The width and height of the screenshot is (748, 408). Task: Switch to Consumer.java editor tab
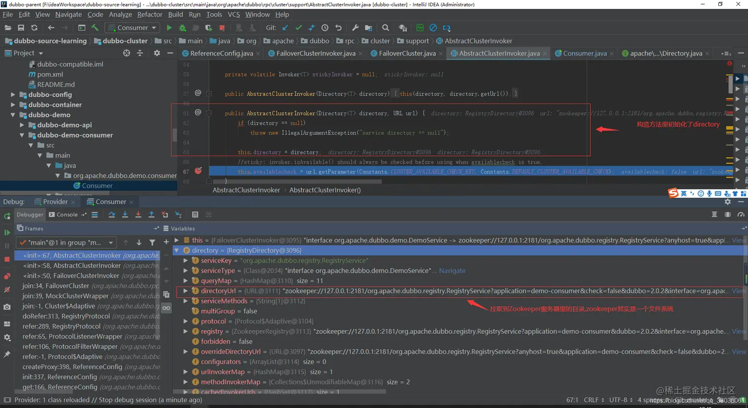(584, 53)
